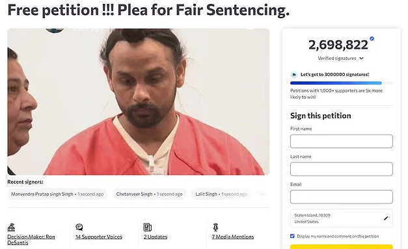Click the signature goal progress bar

[342, 83]
